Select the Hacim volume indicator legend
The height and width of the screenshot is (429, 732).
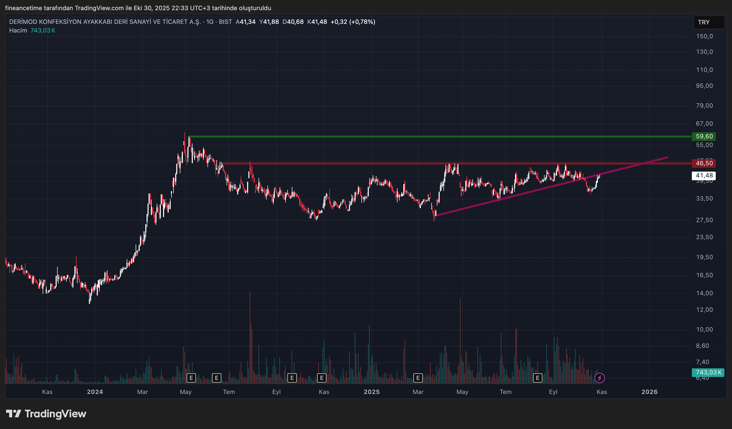point(18,30)
